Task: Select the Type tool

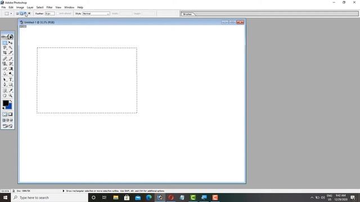Action: point(11,80)
